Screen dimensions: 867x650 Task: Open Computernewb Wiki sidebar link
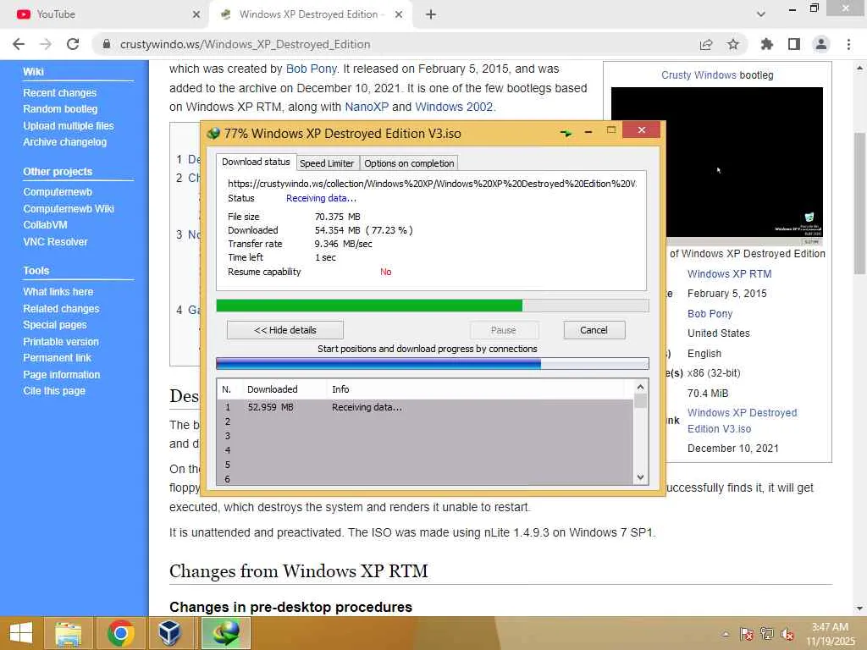69,208
